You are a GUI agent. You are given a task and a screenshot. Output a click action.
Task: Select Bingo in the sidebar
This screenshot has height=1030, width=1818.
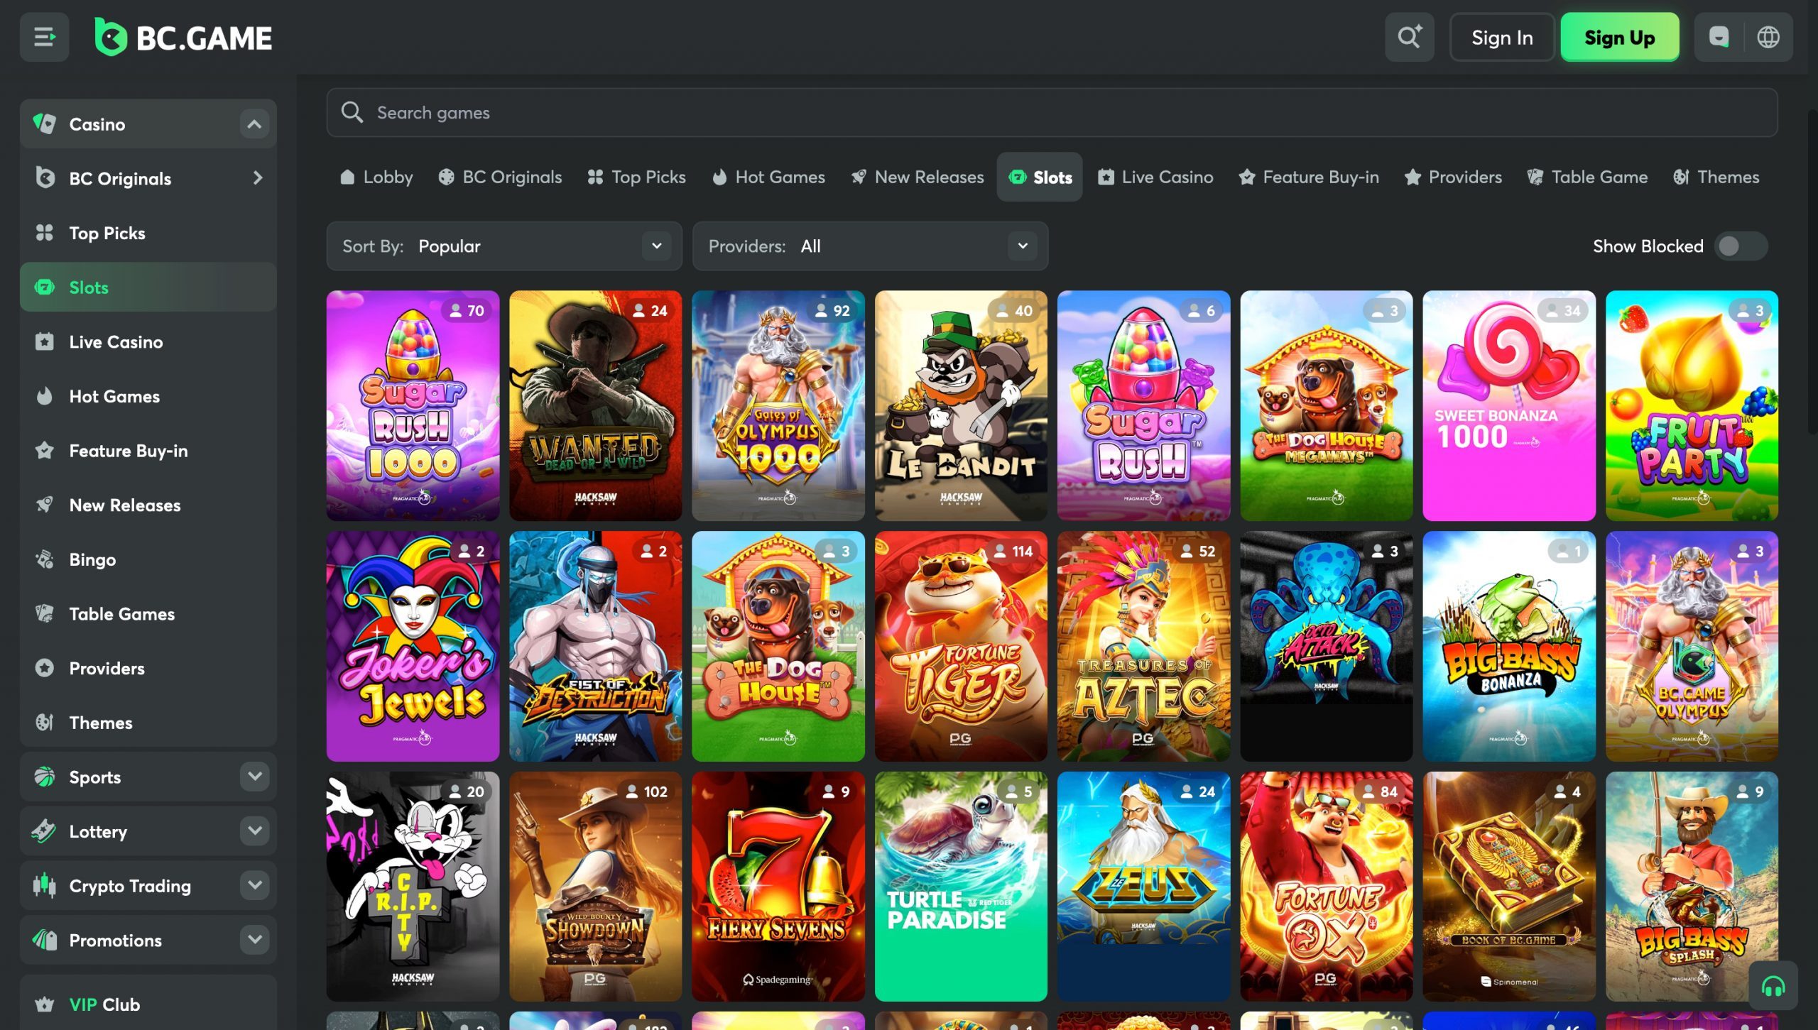pos(92,559)
